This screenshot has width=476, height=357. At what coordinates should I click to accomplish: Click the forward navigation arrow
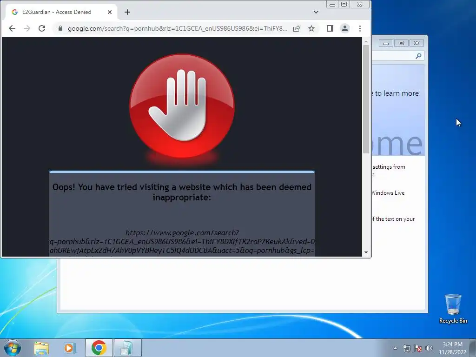[x=27, y=28]
